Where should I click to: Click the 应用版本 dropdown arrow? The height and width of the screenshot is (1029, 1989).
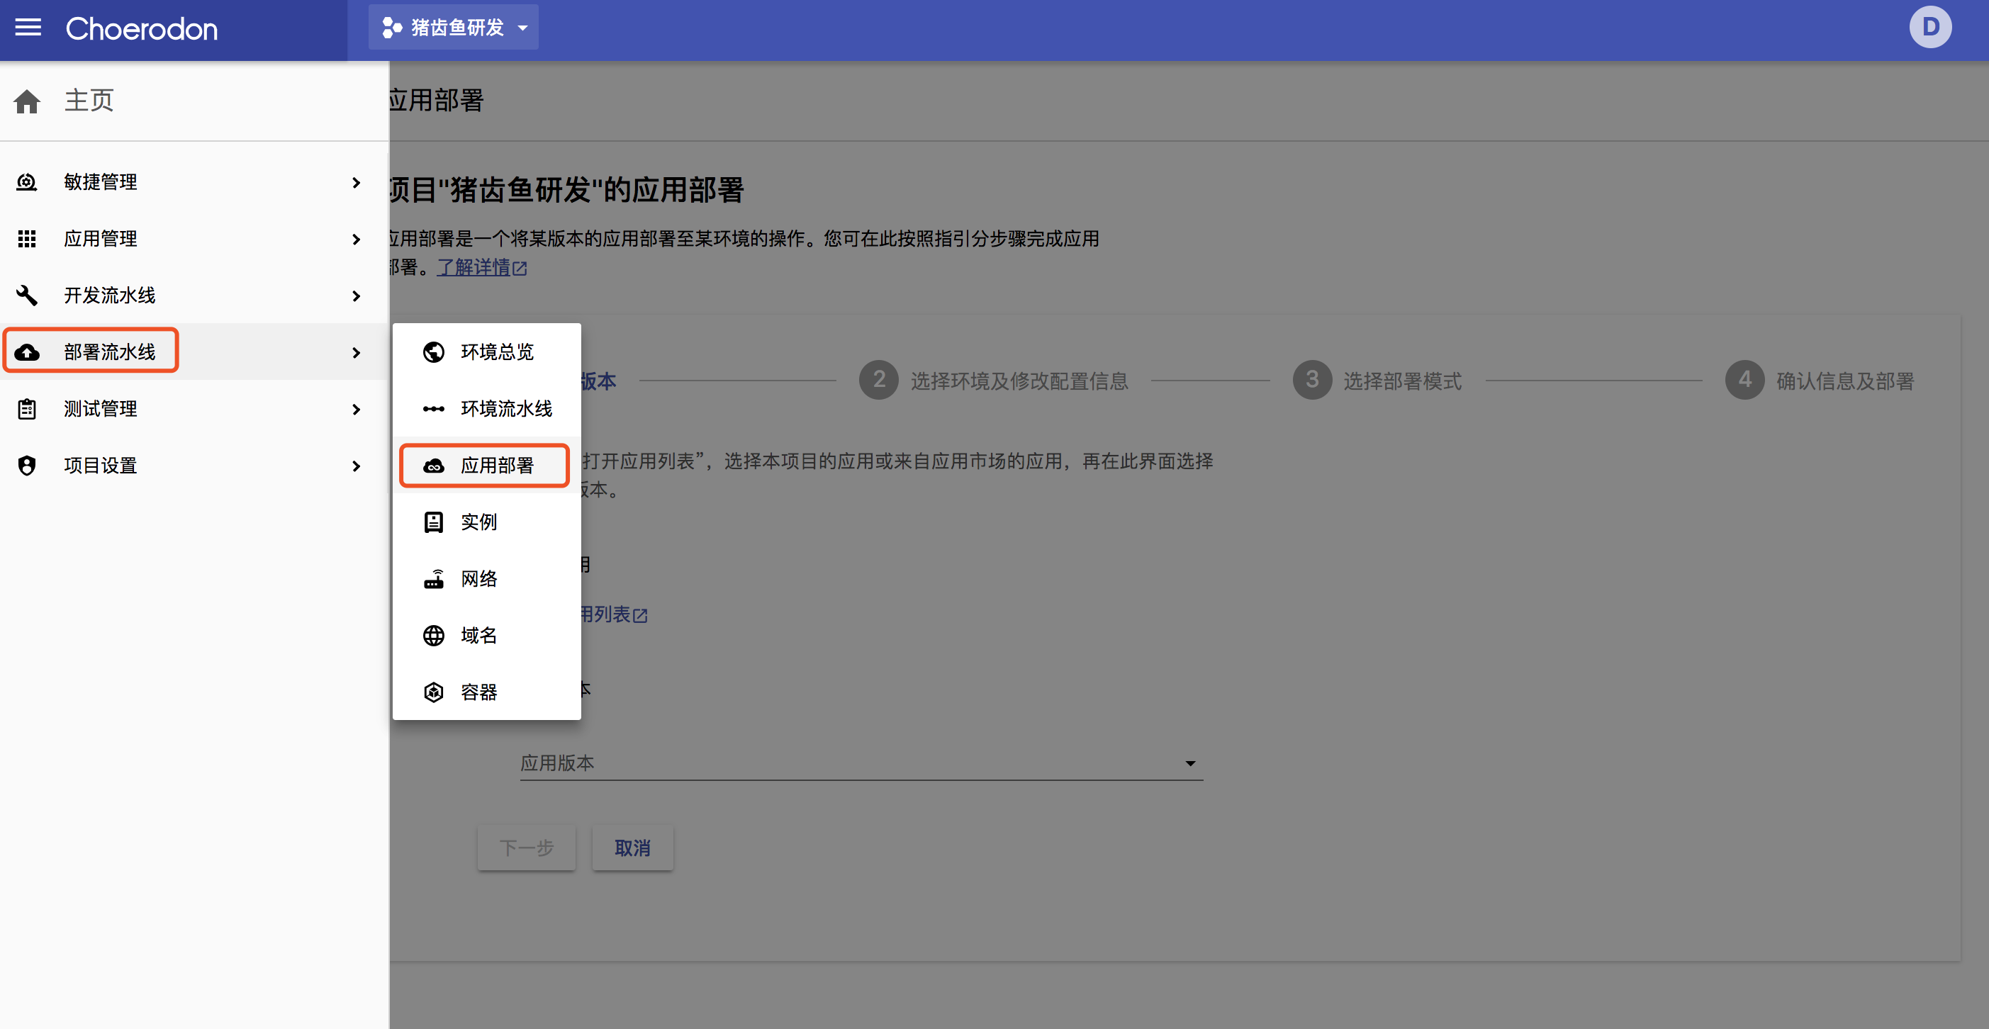point(1190,763)
